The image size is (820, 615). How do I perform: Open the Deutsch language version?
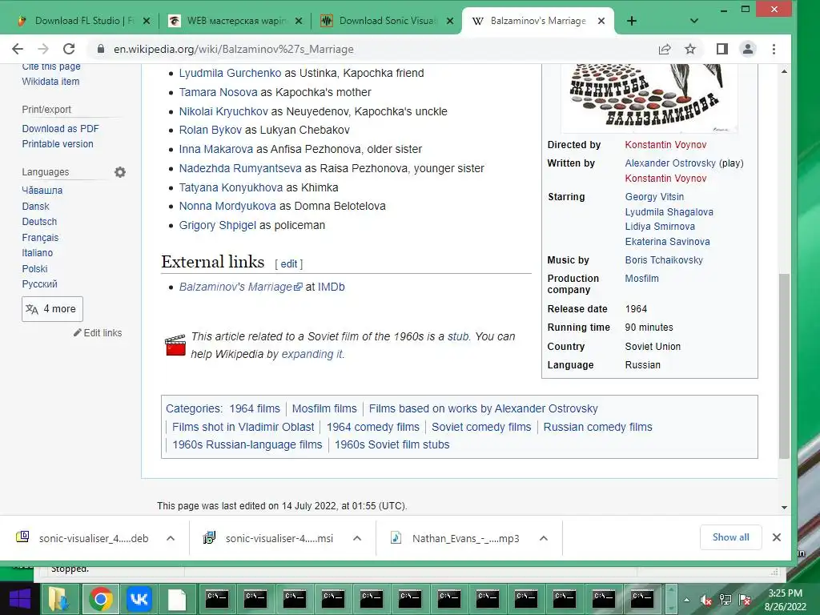tap(39, 222)
